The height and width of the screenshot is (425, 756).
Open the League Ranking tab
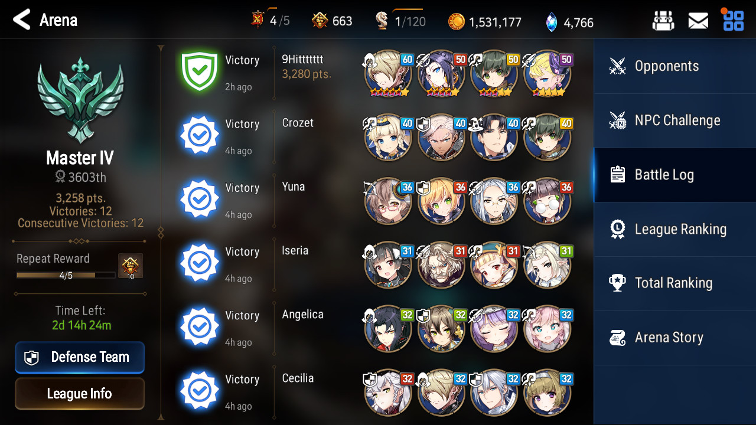(x=674, y=229)
